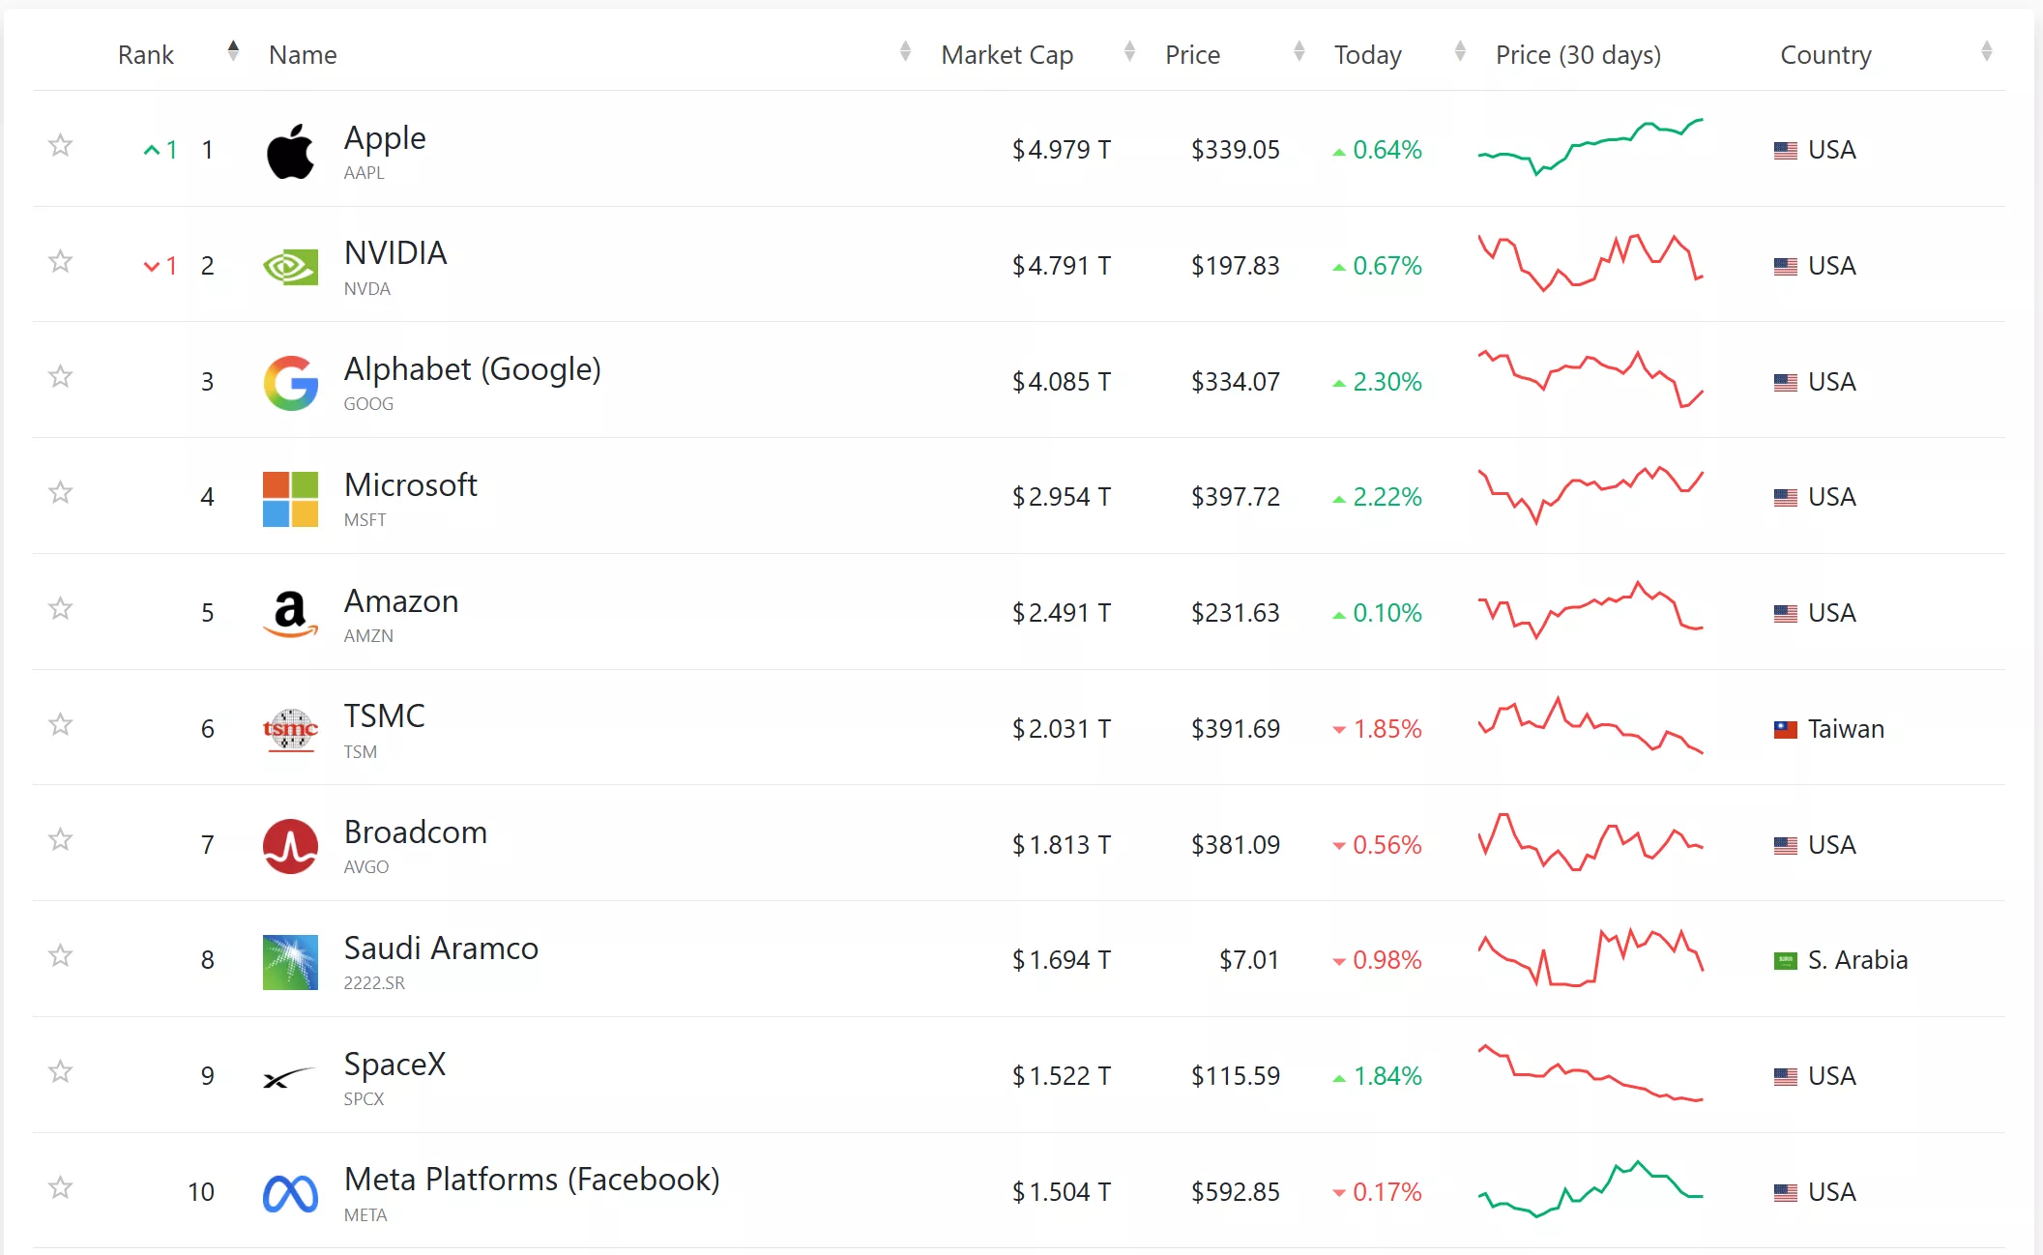
Task: Click the $1.813 T market cap
Action: 1062,845
